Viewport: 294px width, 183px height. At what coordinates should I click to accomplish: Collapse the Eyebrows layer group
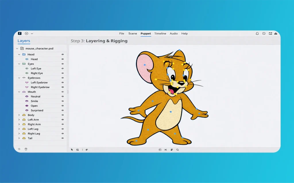pos(19,78)
